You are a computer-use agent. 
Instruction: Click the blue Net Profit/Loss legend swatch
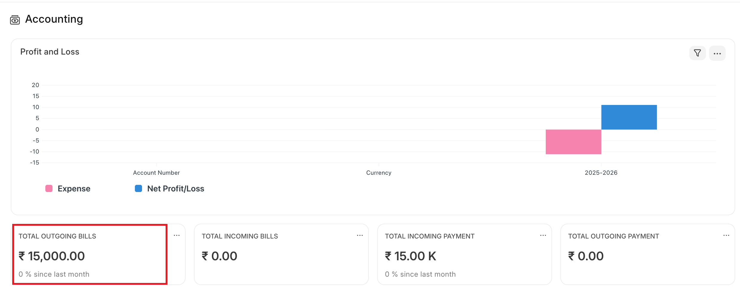[x=138, y=188]
